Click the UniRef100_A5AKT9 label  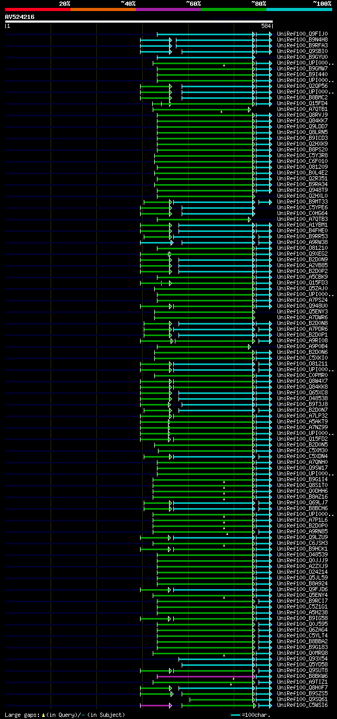tap(302, 421)
